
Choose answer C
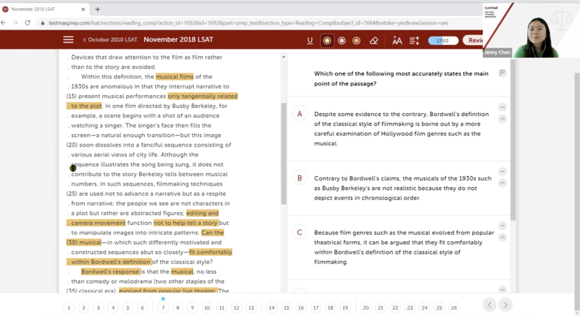[299, 232]
